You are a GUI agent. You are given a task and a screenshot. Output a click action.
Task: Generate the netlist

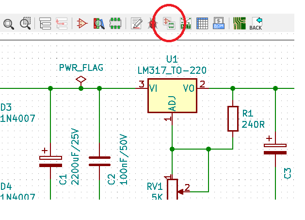click(185, 23)
